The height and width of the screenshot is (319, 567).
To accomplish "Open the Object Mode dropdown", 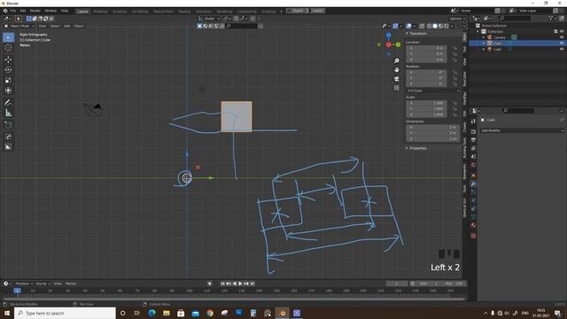I will point(19,26).
